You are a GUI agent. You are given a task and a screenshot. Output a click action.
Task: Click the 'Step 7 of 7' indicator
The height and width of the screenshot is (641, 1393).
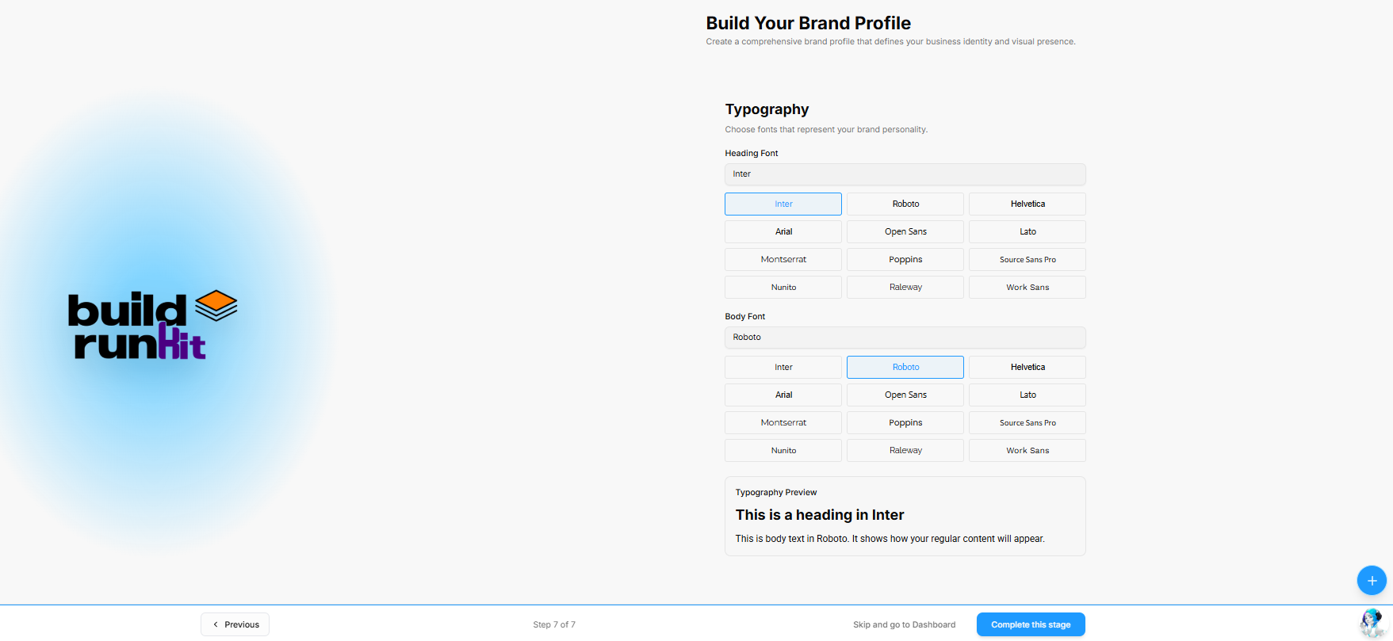click(554, 624)
